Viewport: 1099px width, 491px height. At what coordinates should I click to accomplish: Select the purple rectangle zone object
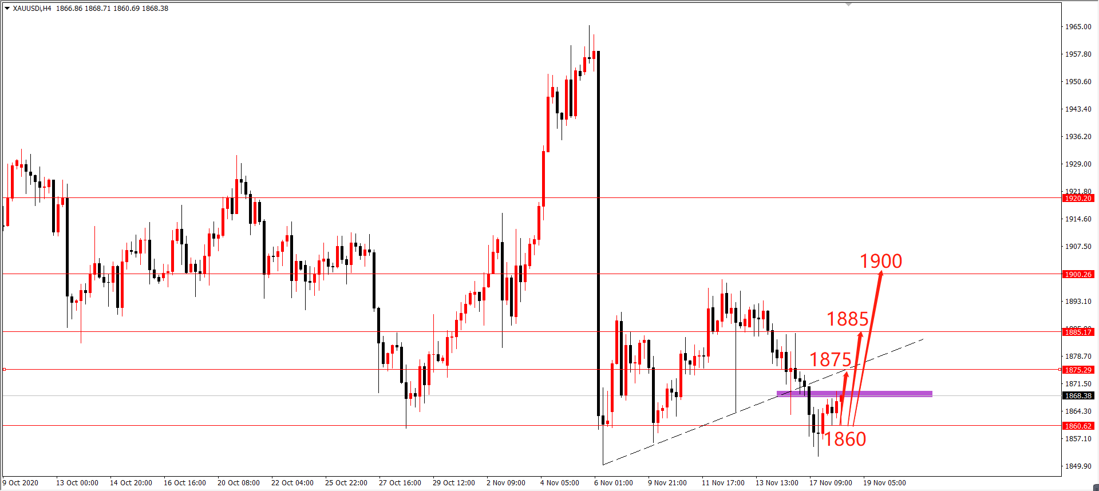(854, 394)
